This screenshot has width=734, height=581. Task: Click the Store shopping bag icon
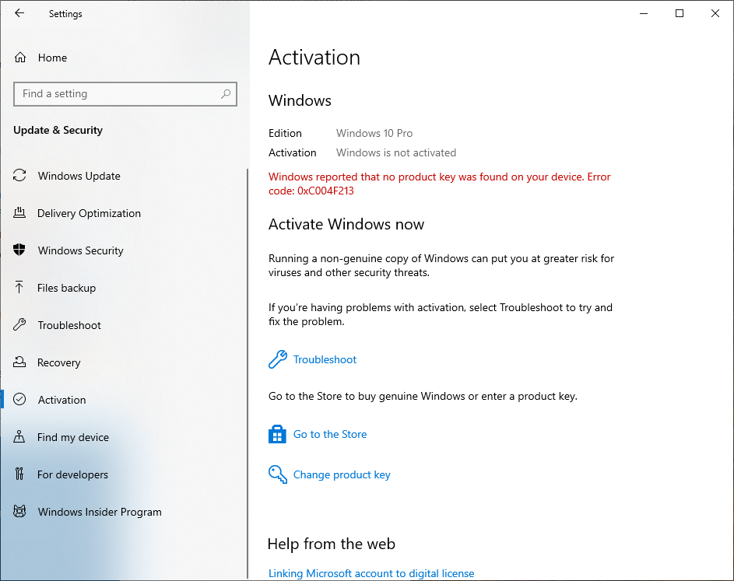pyautogui.click(x=277, y=434)
